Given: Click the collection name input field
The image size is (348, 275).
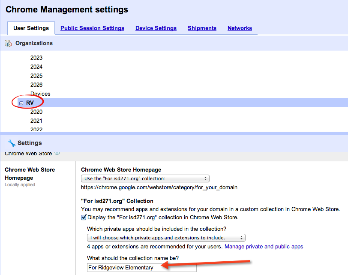Looking at the screenshot, I should (141, 267).
